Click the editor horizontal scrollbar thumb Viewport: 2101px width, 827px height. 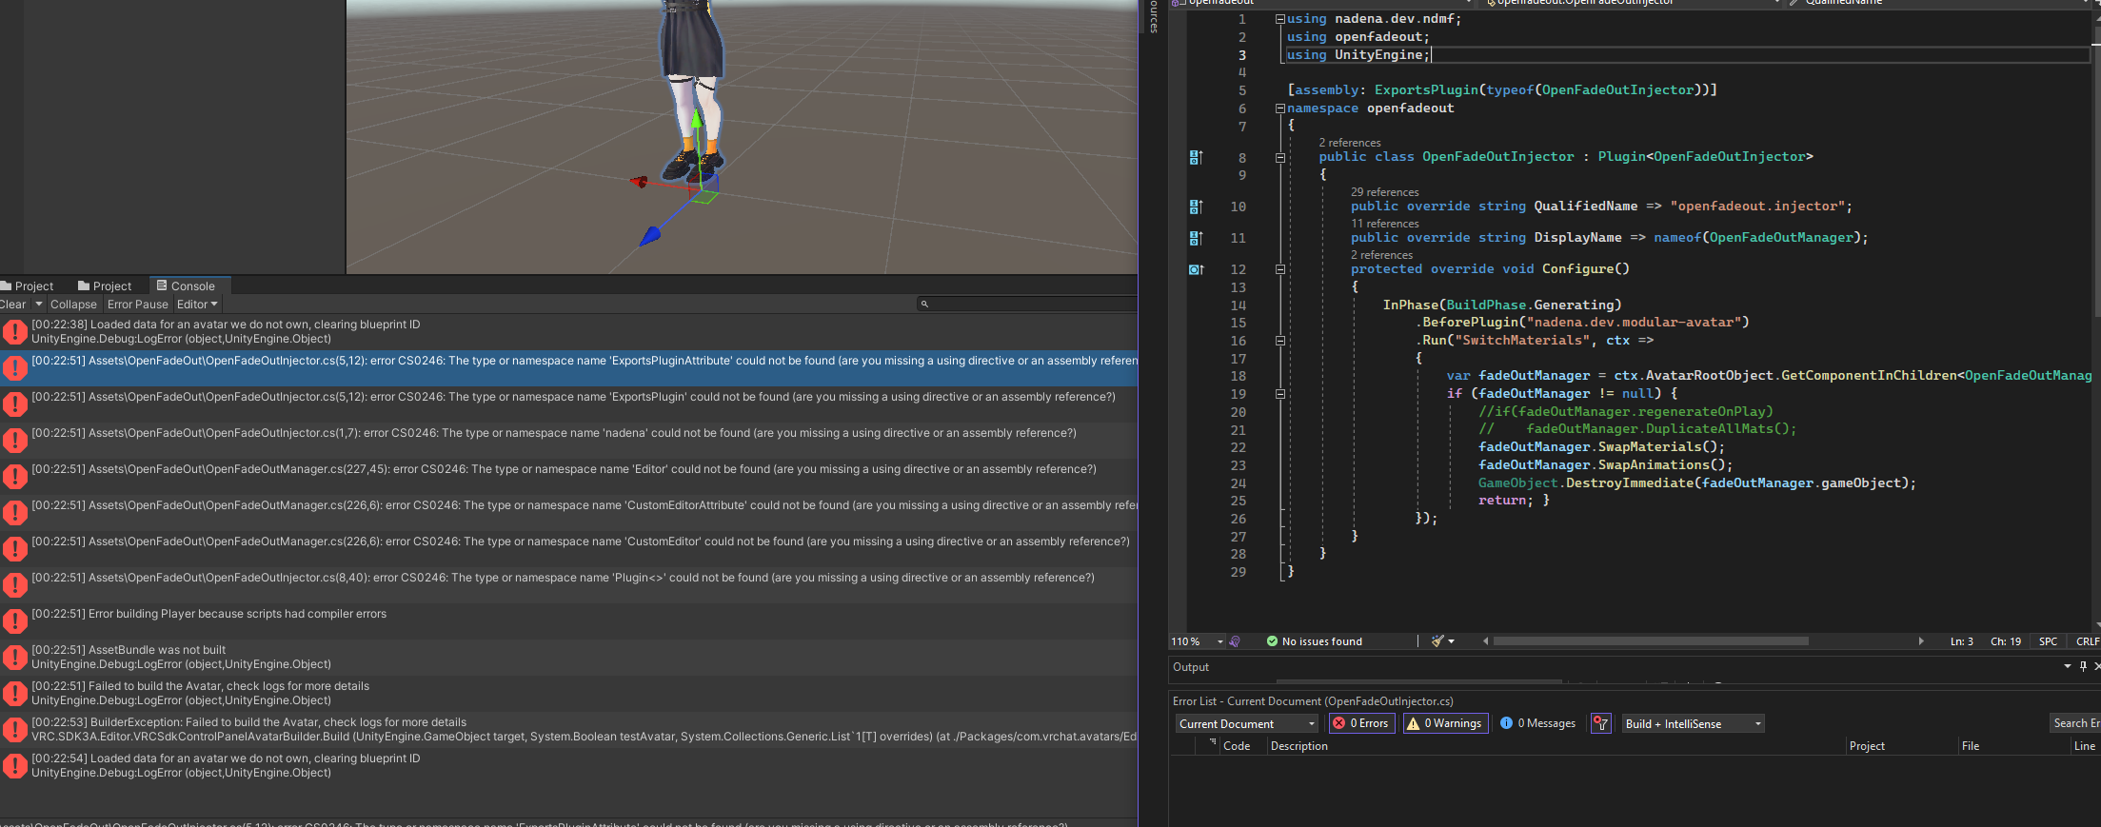click(x=1650, y=641)
